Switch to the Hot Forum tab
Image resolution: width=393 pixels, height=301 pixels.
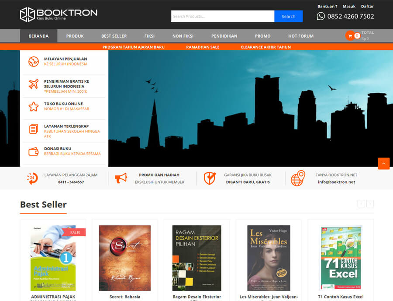pos(300,36)
